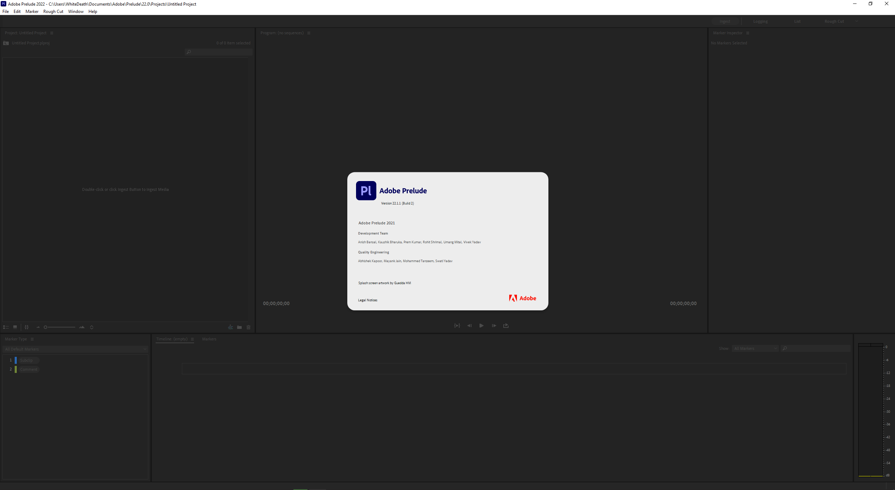The height and width of the screenshot is (490, 895).
Task: Open the Edit menu
Action: coord(17,12)
